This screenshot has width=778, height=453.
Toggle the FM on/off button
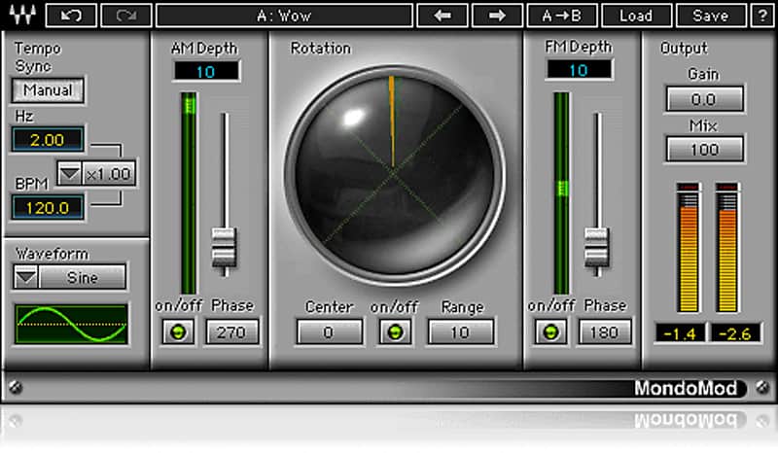tap(550, 331)
